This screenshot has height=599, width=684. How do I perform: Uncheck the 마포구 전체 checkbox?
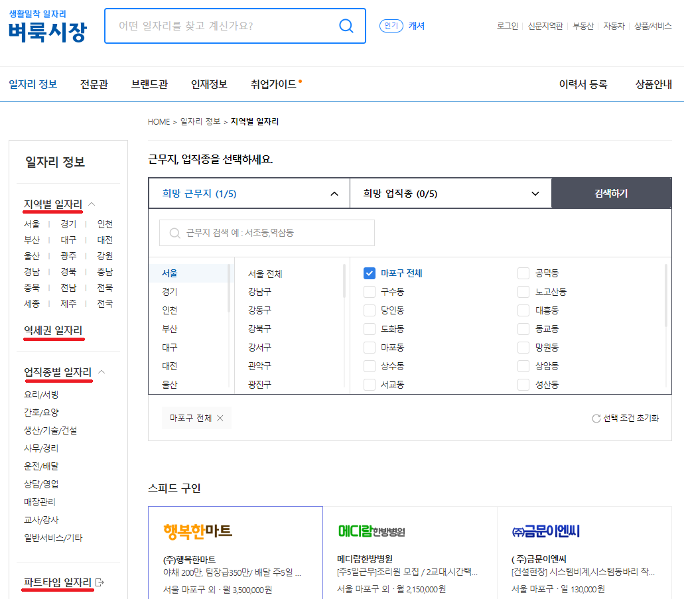pos(368,273)
